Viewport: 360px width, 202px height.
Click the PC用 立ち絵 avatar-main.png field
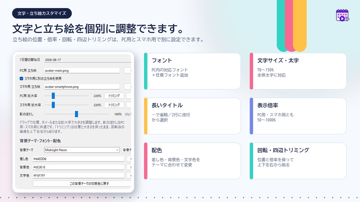click(x=82, y=70)
